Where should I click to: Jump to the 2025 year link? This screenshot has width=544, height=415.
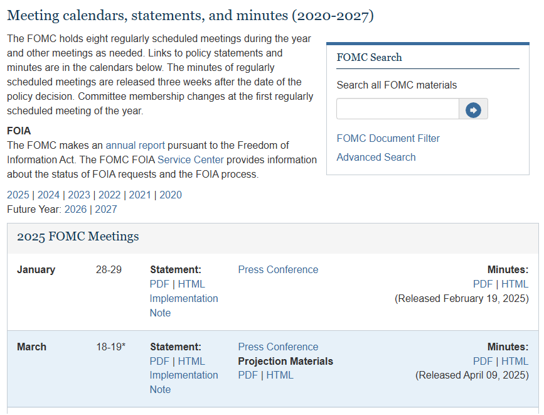coord(18,195)
